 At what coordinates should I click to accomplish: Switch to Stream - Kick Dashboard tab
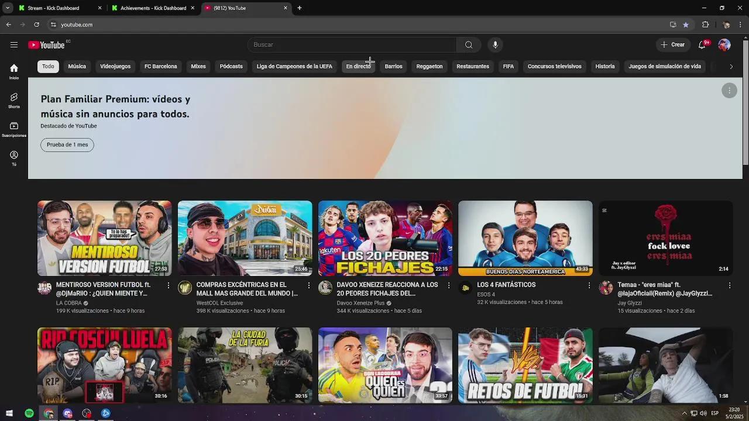(59, 8)
